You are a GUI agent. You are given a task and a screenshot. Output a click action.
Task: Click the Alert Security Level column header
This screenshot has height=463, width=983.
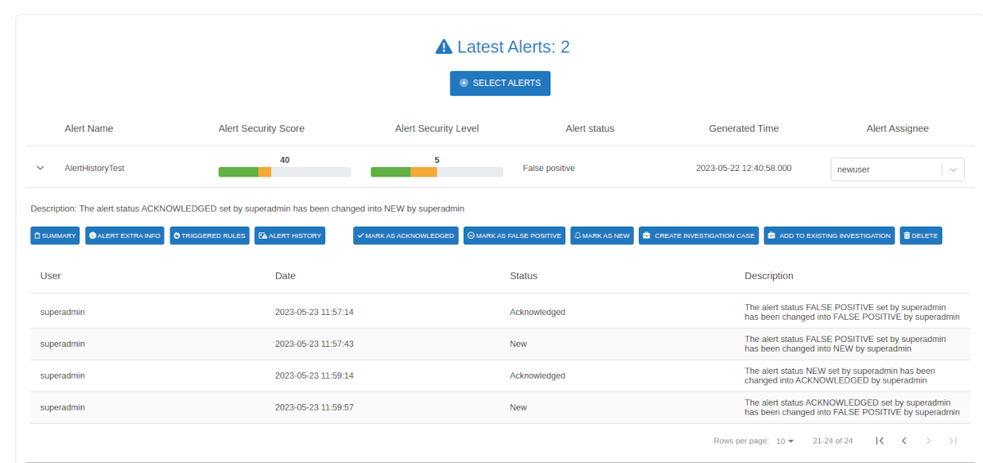tap(437, 128)
